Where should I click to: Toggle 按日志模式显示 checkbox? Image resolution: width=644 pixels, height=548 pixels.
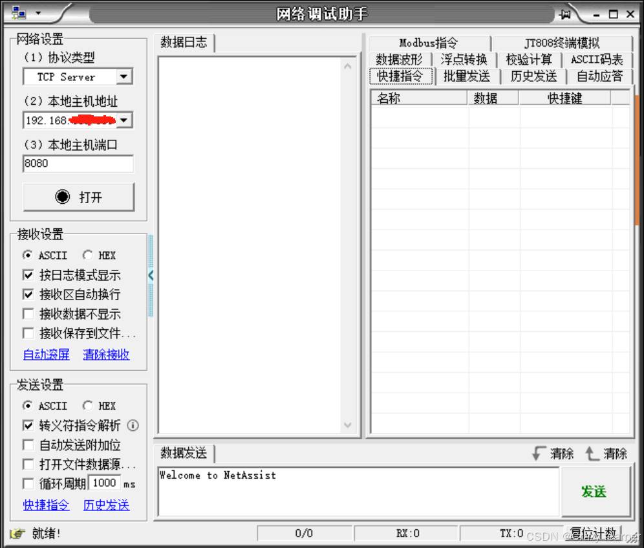28,274
